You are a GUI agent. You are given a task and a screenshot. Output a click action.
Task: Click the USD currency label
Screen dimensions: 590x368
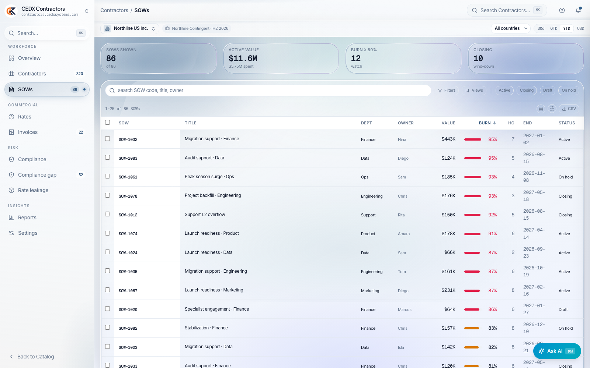coord(580,28)
